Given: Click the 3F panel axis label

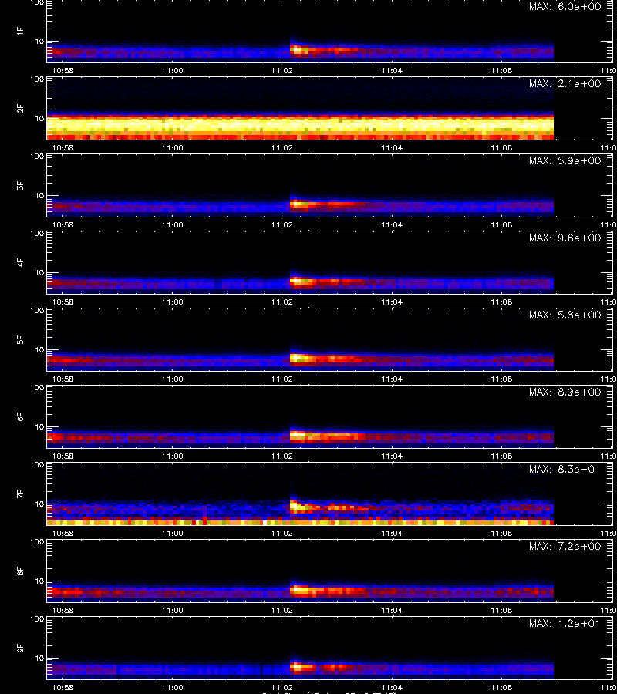Looking at the screenshot, I should 19,185.
